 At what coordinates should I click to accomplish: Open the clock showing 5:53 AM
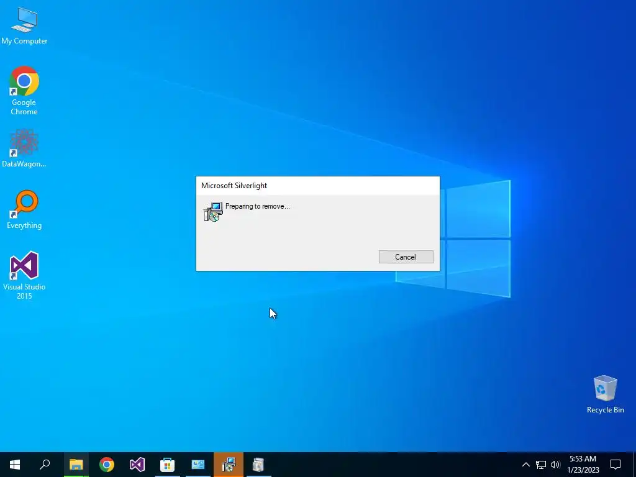click(x=583, y=465)
